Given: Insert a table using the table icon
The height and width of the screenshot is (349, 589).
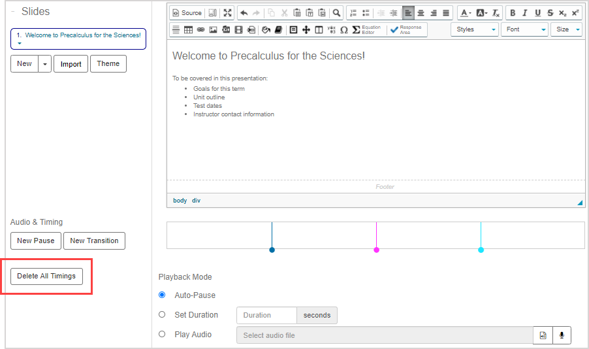Looking at the screenshot, I should coord(188,29).
